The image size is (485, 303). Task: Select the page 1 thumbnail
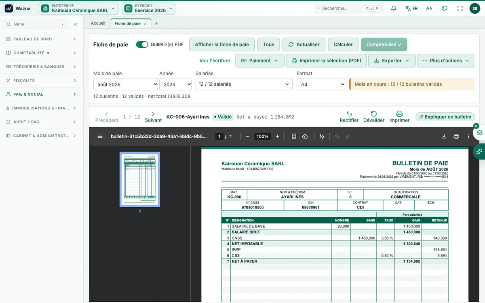[x=140, y=179]
